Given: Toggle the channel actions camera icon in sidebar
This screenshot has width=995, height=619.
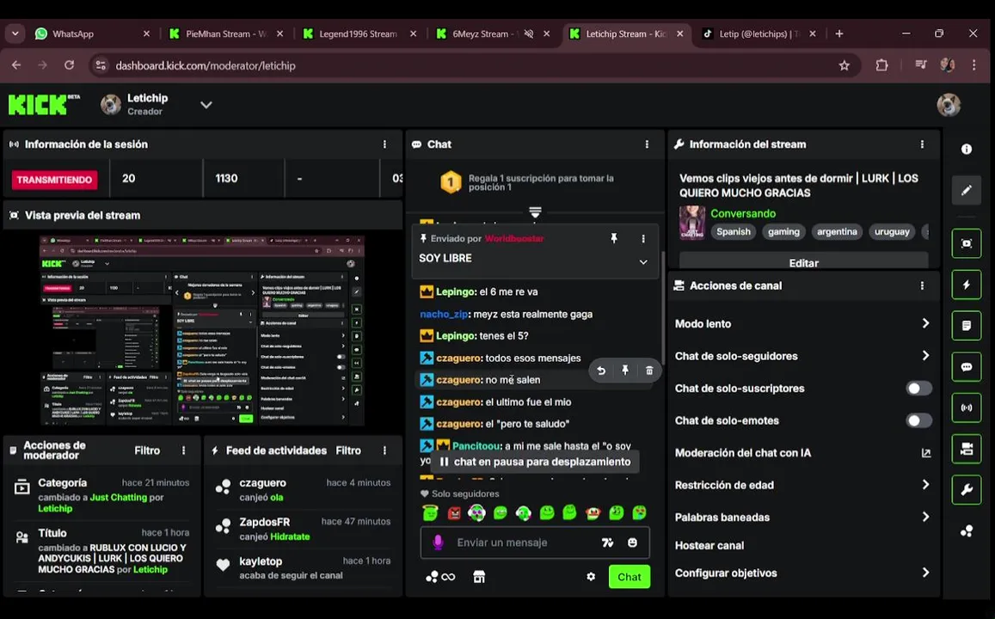Looking at the screenshot, I should click(966, 449).
